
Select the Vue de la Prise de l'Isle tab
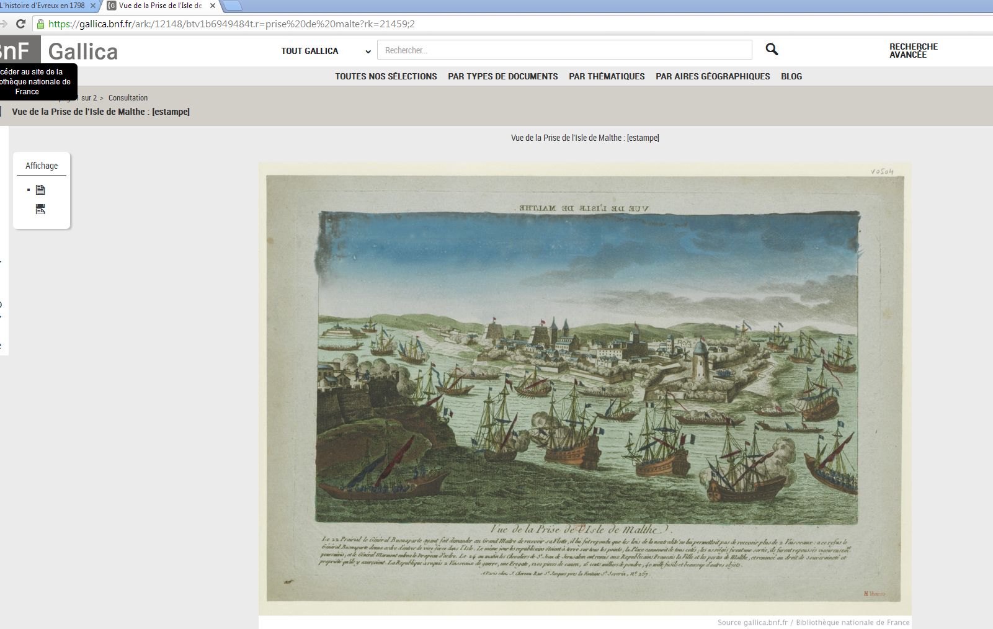click(160, 6)
